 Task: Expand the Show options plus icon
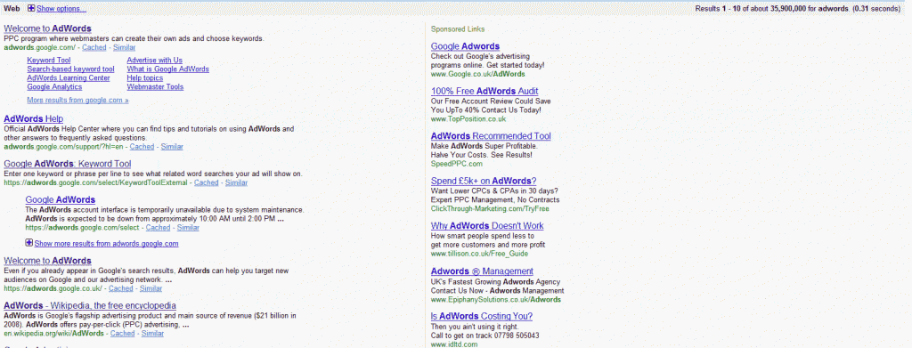(x=31, y=9)
